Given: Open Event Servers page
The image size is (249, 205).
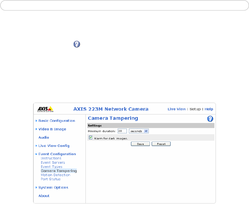Looking at the screenshot, I should (53, 163).
